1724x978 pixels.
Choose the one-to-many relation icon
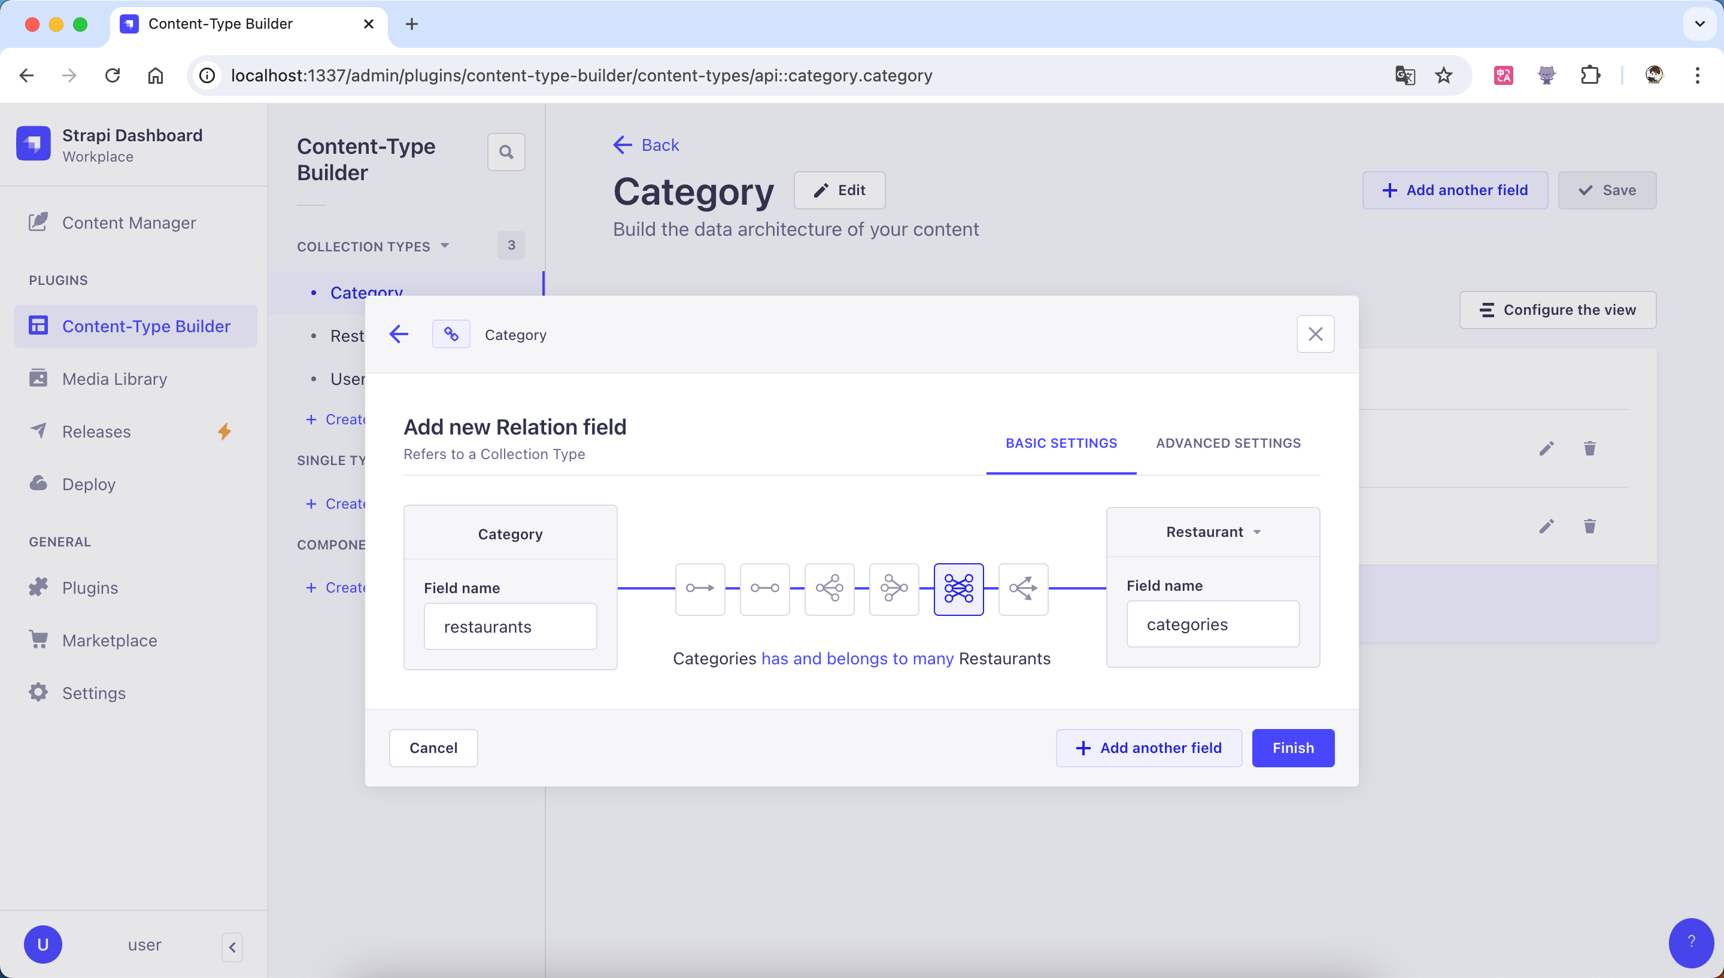click(830, 588)
